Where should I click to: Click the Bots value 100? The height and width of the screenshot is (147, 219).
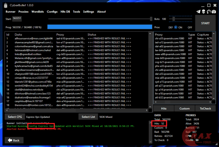click(164, 19)
